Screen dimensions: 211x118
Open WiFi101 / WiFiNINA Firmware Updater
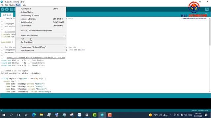click(x=41, y=30)
